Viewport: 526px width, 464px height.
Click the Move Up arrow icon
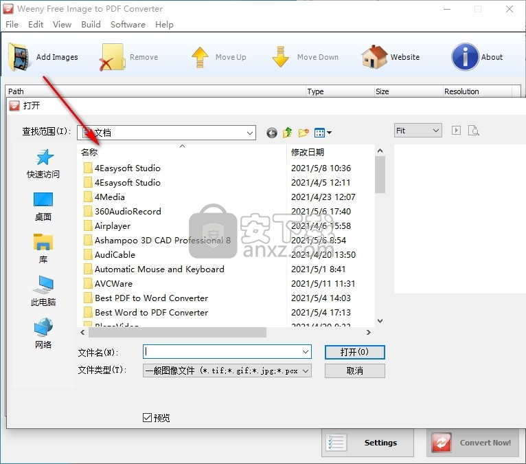[x=200, y=57]
